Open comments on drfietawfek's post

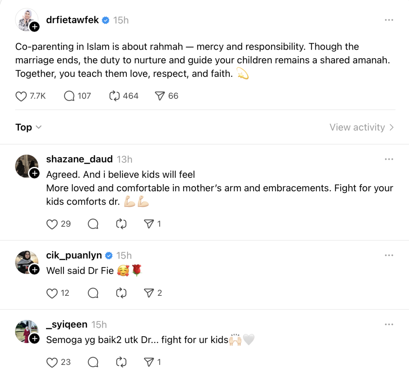click(x=69, y=96)
